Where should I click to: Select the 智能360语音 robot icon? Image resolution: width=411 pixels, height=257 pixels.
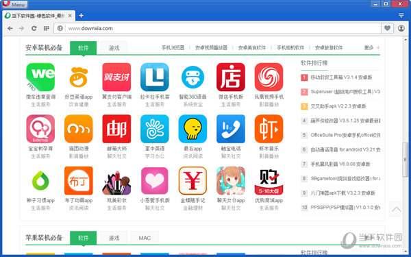192,77
